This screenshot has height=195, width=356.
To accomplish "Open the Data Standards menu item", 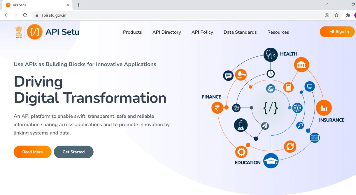I will 240,32.
